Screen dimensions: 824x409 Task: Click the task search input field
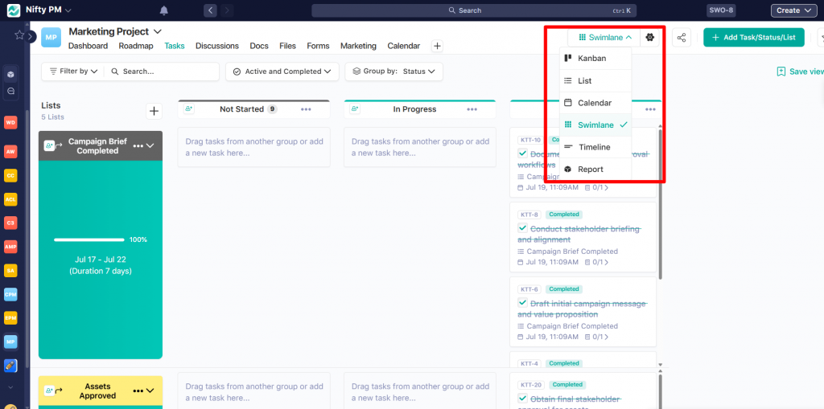[x=165, y=72]
